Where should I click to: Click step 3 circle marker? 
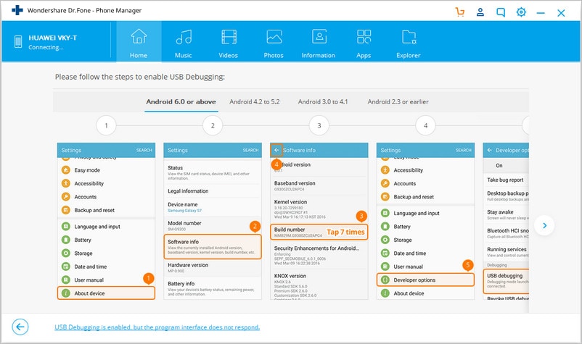tap(319, 125)
